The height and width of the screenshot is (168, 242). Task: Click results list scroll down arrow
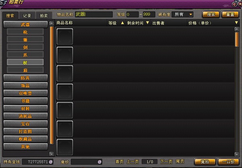pyautogui.click(x=237, y=154)
